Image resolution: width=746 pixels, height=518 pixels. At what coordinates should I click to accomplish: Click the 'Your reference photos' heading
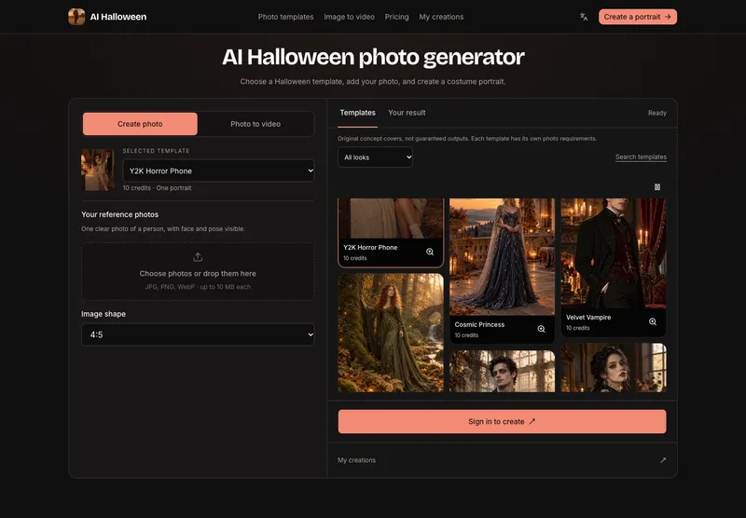point(120,214)
